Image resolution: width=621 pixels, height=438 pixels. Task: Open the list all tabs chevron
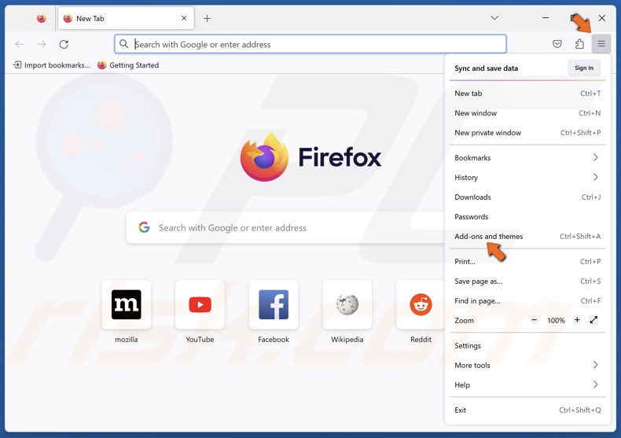(x=494, y=18)
